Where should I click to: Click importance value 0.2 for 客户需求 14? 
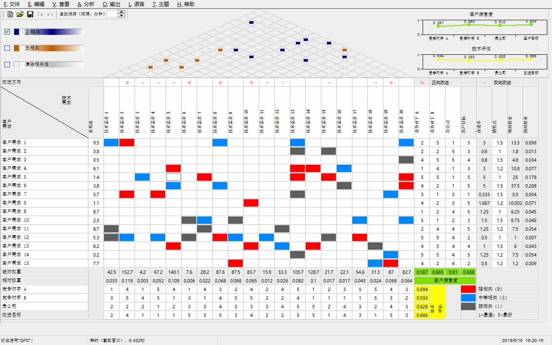96,254
